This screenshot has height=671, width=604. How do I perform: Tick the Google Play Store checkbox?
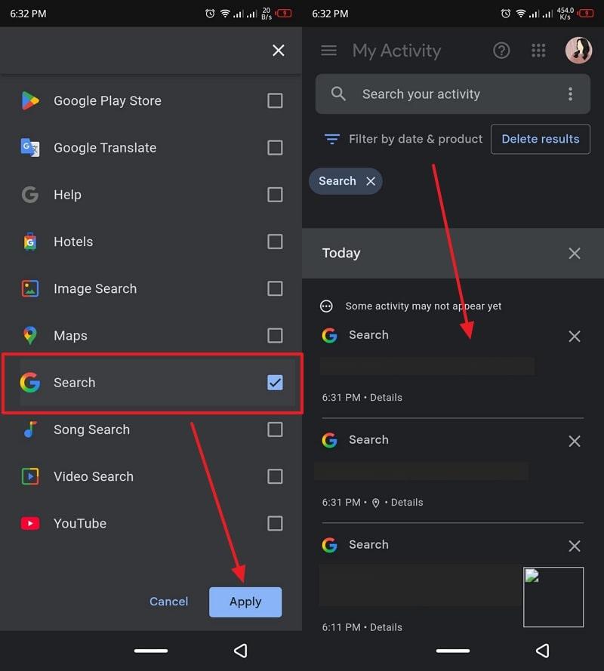pos(275,101)
